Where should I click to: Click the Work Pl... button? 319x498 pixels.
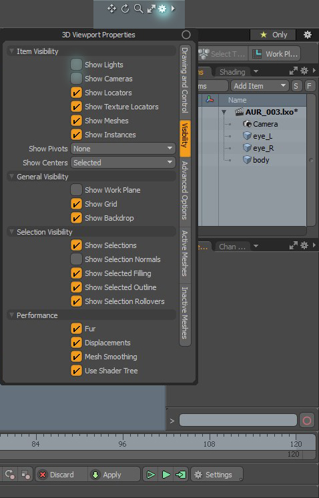(275, 54)
